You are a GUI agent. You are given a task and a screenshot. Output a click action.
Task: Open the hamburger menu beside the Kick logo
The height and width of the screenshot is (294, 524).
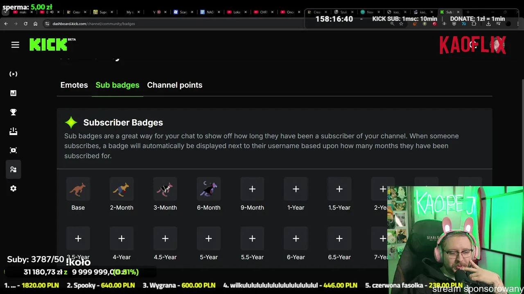(x=15, y=45)
